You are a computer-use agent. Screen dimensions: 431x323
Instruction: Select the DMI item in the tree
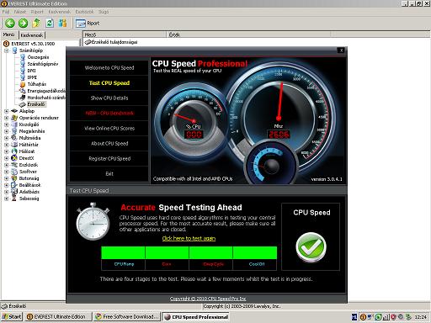31,71
